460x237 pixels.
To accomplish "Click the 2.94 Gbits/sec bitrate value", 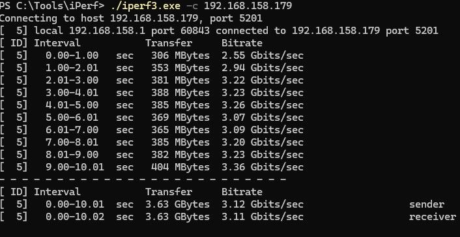I will [263, 68].
